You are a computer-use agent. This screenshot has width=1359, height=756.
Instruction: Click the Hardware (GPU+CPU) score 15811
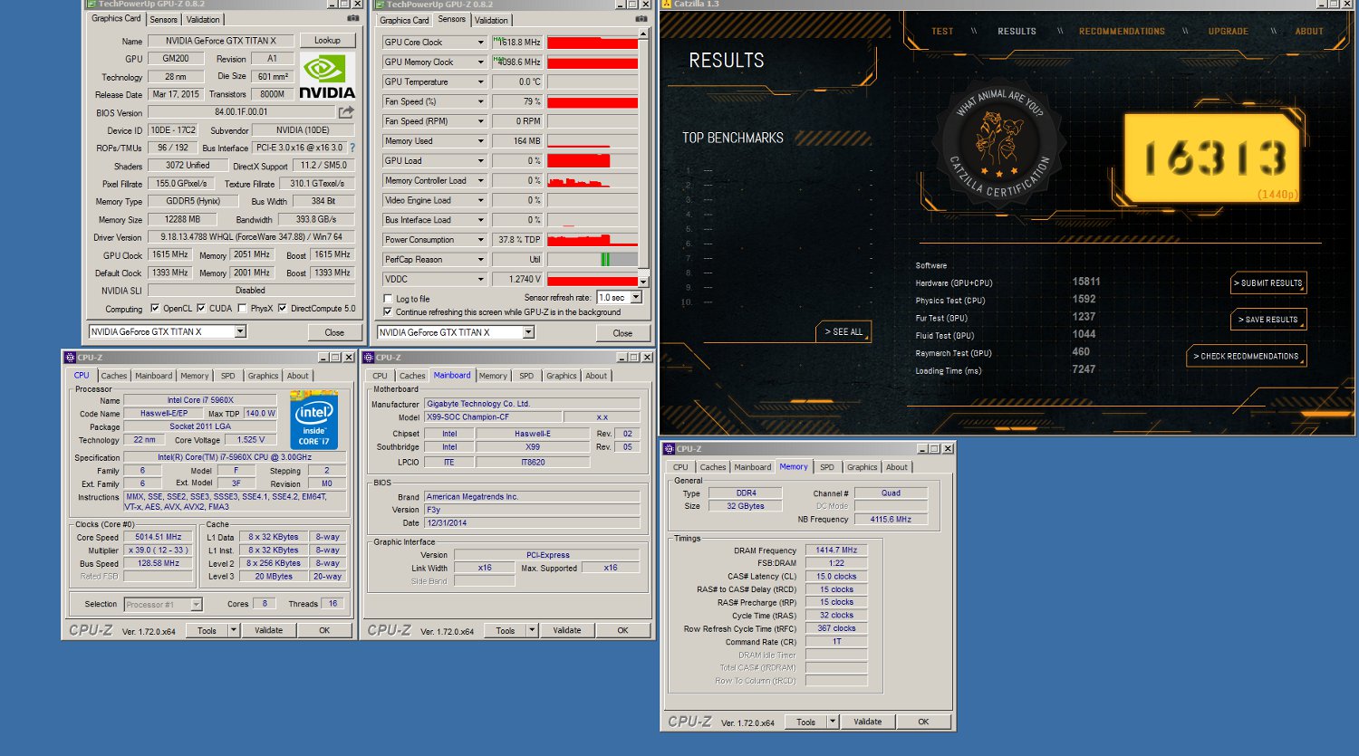[x=1086, y=282]
